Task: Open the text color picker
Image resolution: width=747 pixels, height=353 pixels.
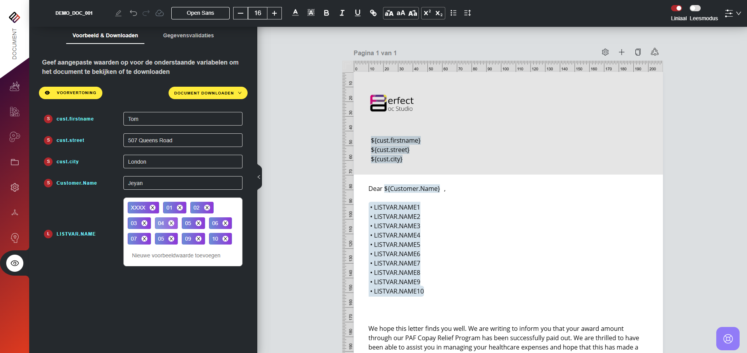Action: point(295,13)
